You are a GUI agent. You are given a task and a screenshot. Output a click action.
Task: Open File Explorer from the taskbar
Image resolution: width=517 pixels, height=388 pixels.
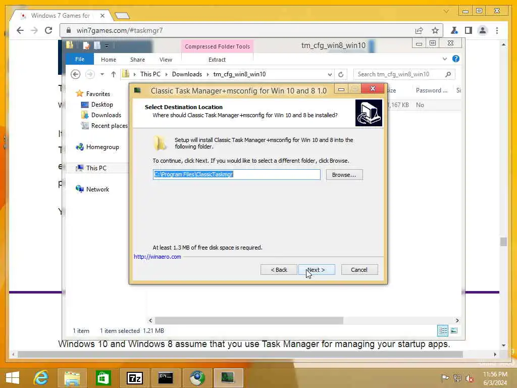coord(72,378)
